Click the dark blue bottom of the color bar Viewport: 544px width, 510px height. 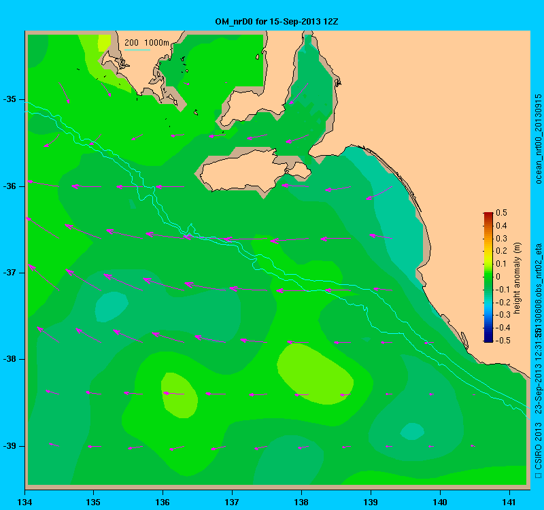click(488, 339)
